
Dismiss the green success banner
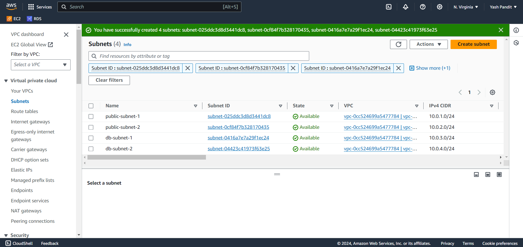[x=501, y=30]
